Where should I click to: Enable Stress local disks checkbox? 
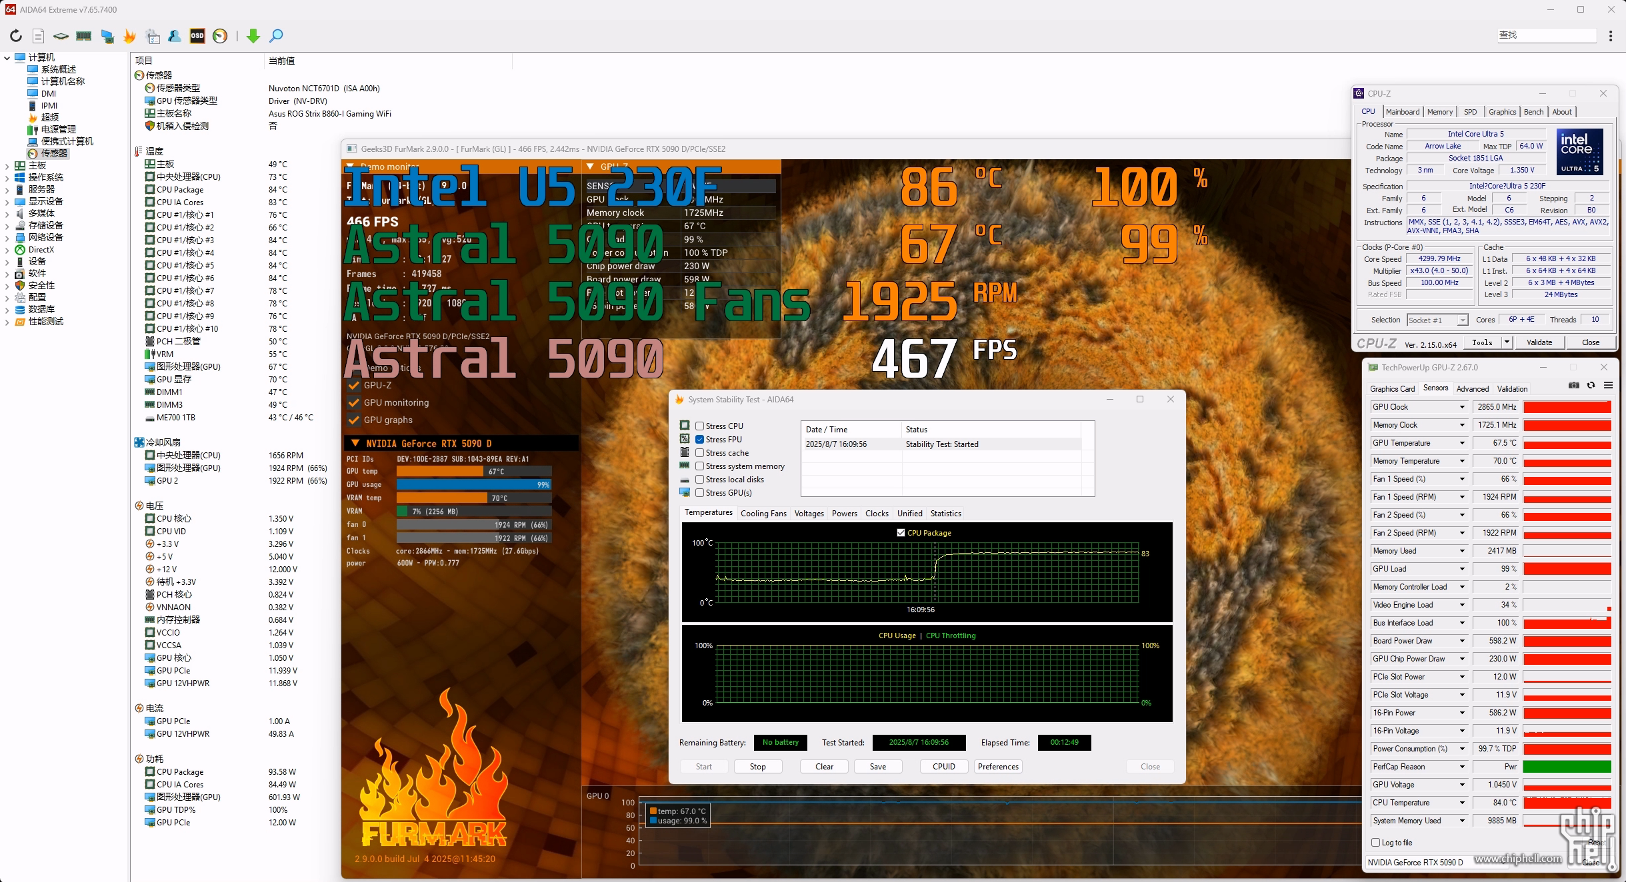[x=700, y=480]
